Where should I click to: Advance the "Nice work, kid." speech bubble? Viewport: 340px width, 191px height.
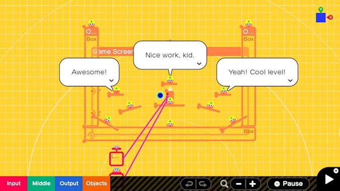coord(199,64)
